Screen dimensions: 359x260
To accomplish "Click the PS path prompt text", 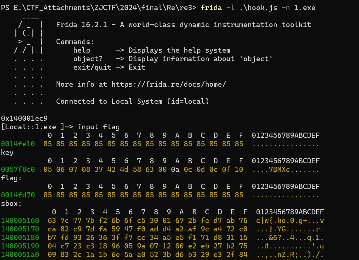I will pyautogui.click(x=99, y=8).
